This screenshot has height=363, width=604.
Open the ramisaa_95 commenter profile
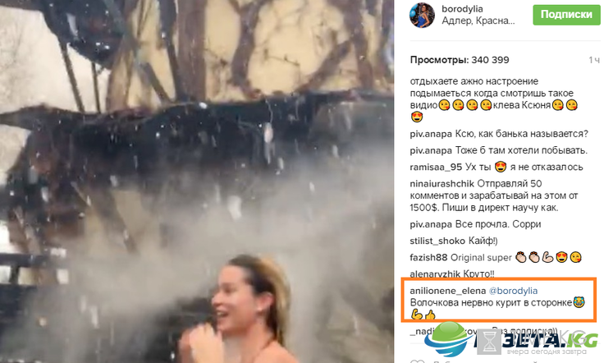pos(436,168)
